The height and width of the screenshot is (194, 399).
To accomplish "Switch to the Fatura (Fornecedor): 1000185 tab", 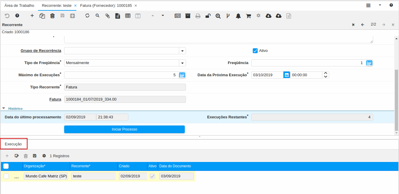I will pyautogui.click(x=106, y=6).
